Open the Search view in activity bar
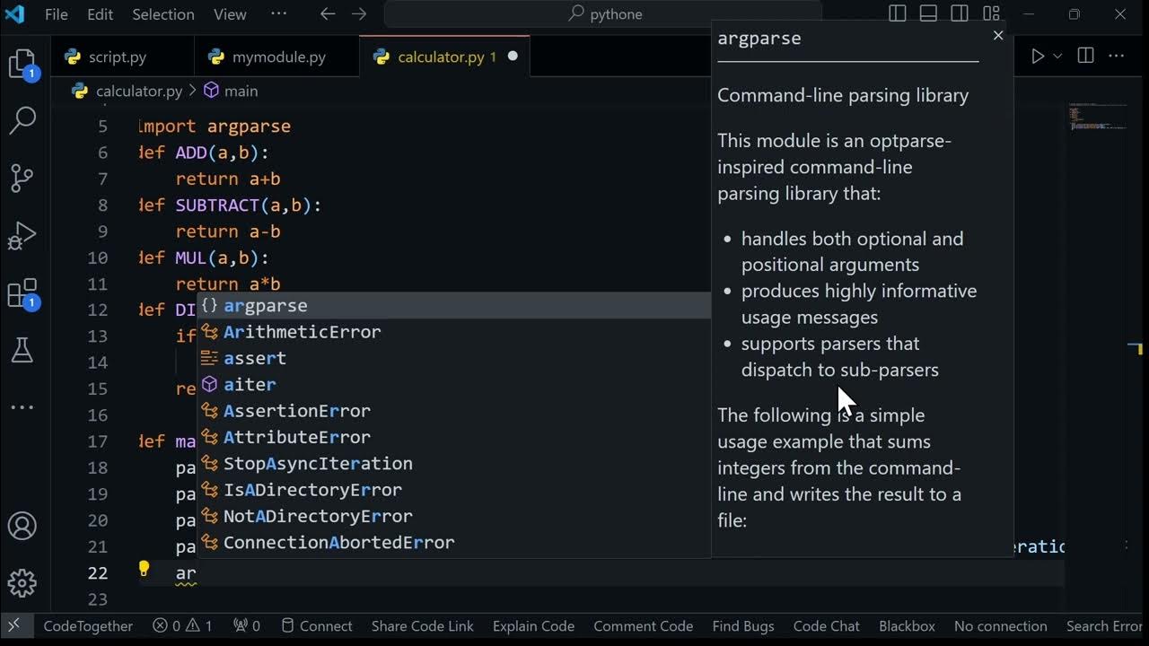This screenshot has width=1149, height=646. coord(22,120)
